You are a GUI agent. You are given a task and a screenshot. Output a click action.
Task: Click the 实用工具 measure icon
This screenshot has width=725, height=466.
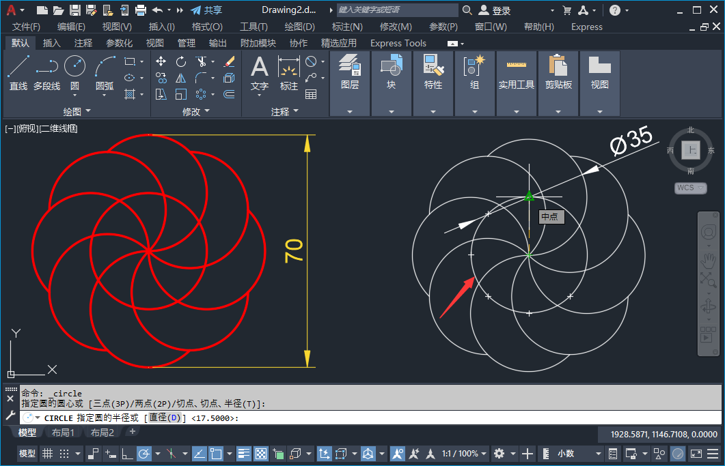pos(517,65)
